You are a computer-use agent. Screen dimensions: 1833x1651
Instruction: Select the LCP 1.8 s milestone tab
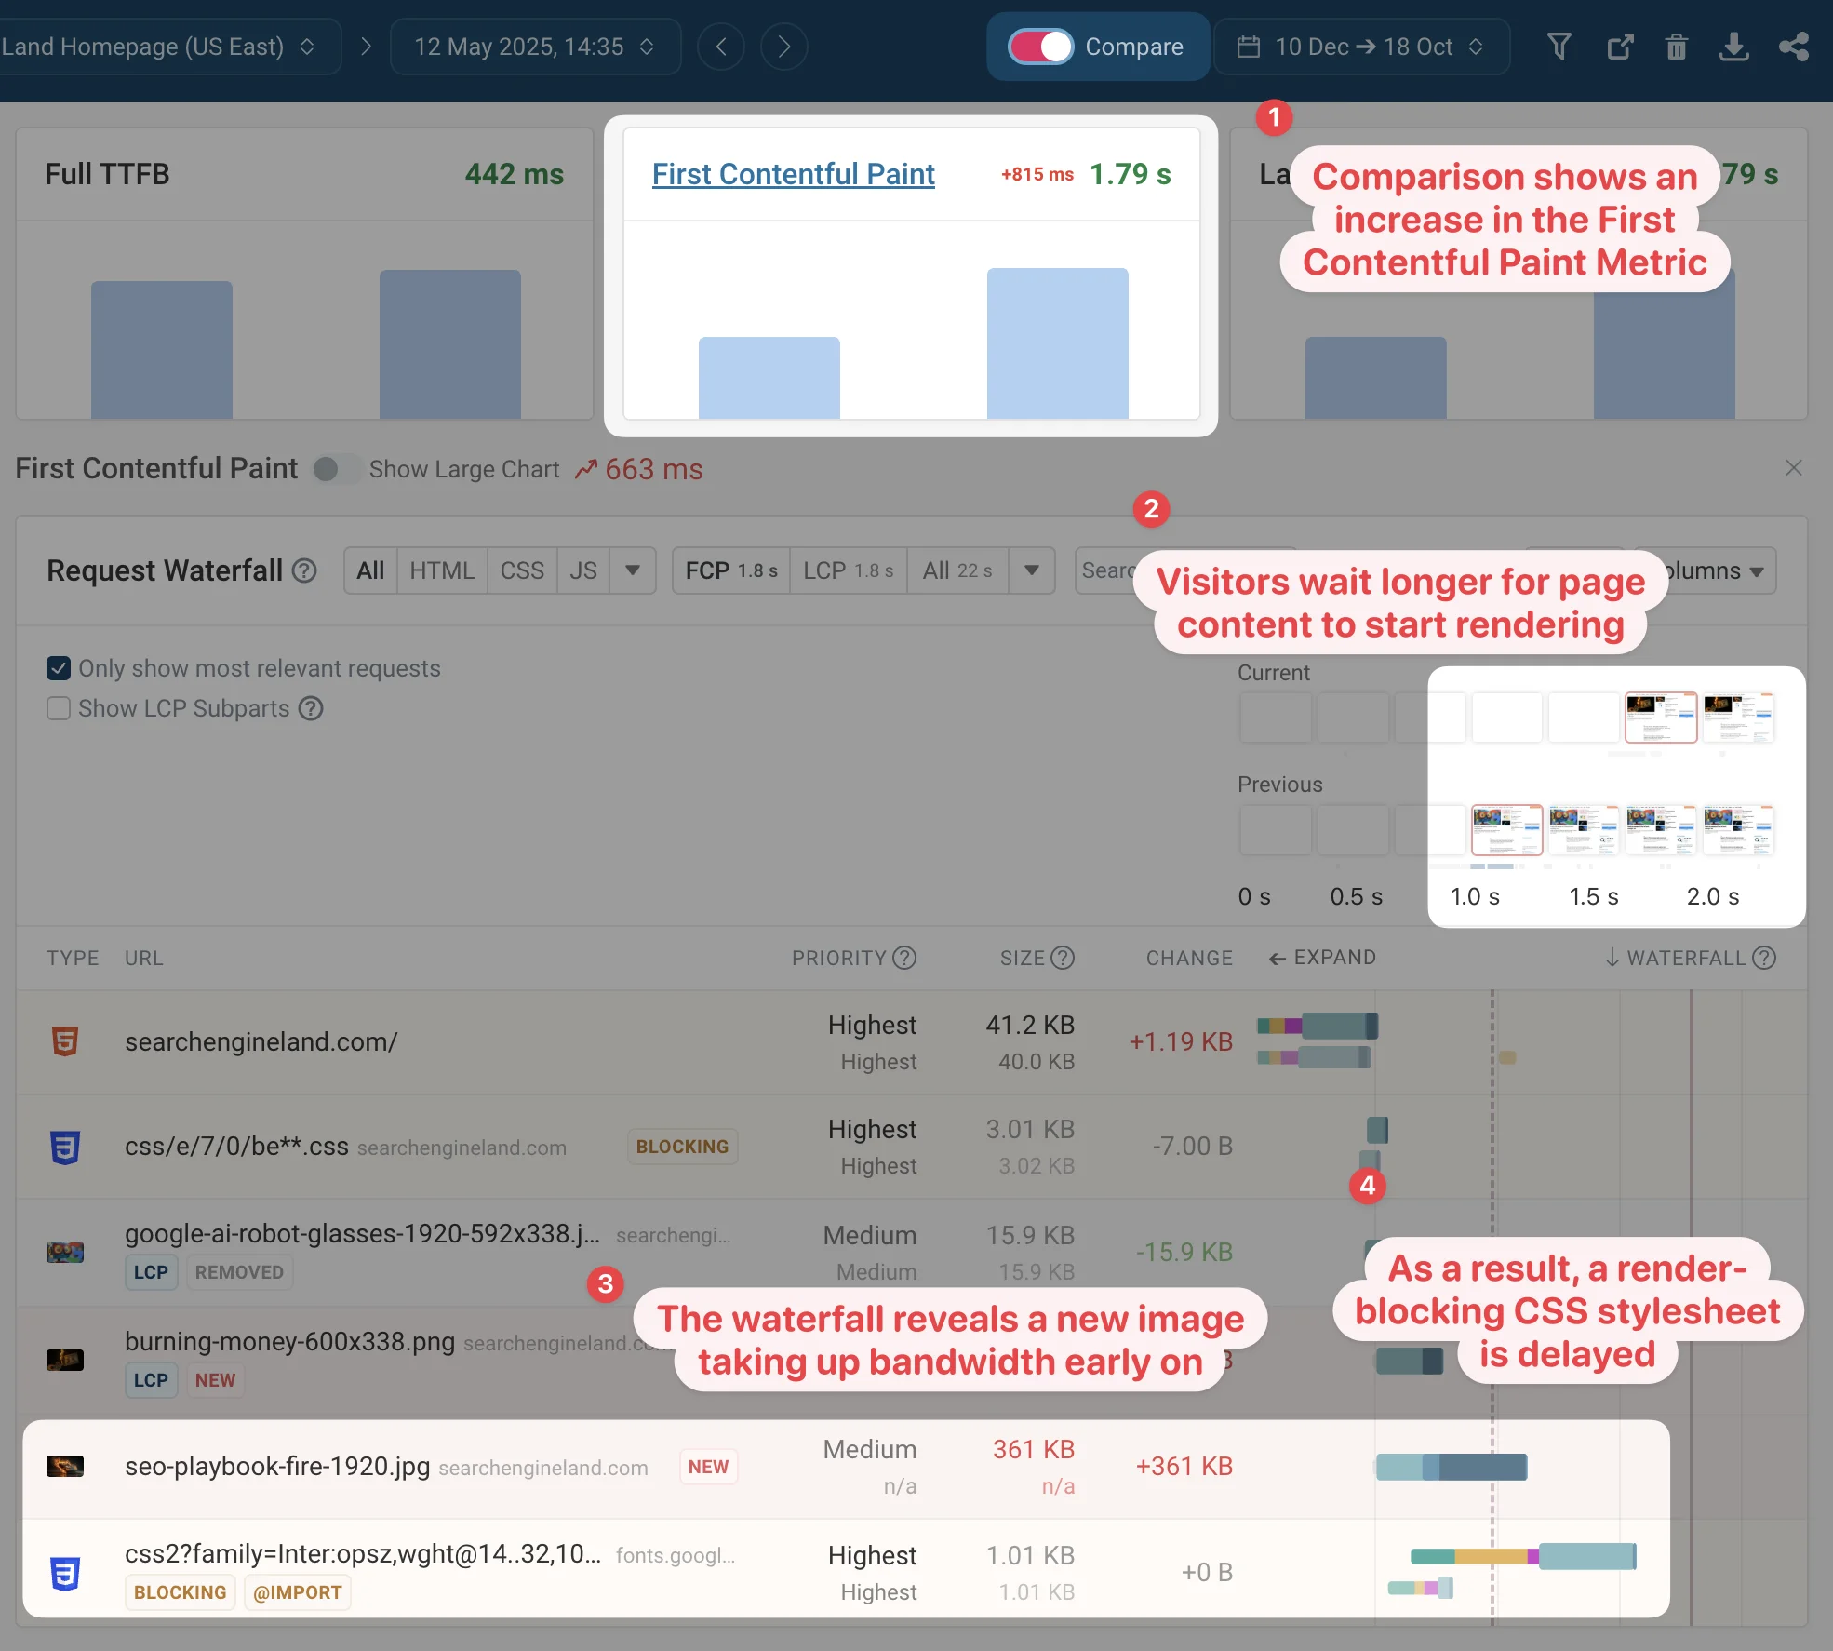click(x=848, y=570)
